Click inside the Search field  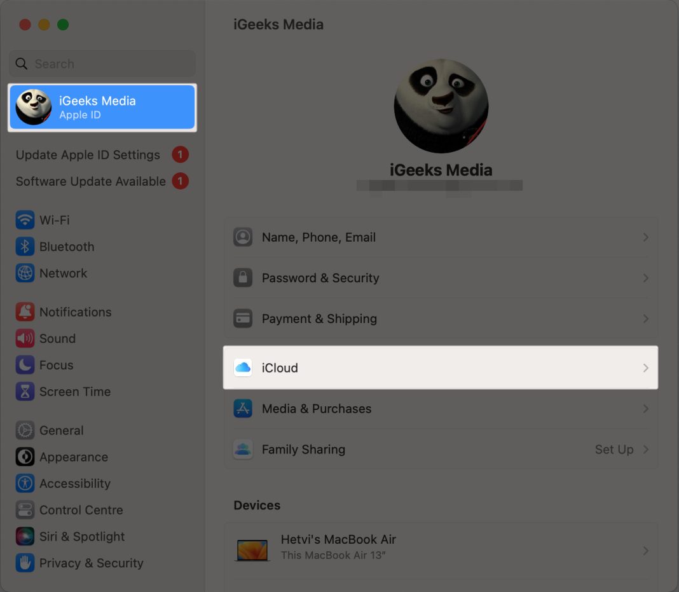tap(102, 64)
